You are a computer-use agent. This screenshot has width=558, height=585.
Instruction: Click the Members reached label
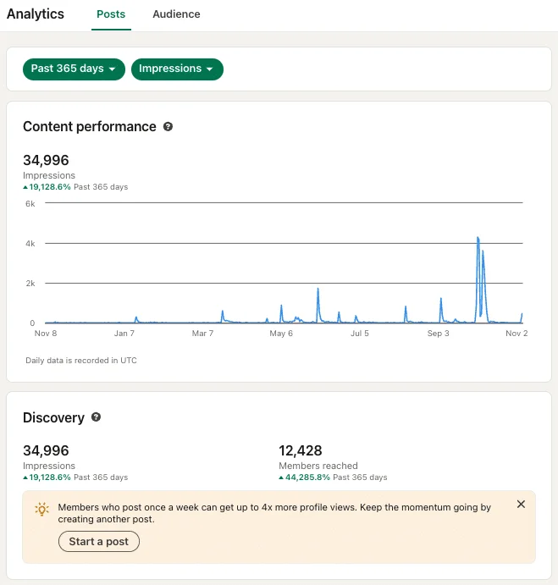[x=318, y=466]
